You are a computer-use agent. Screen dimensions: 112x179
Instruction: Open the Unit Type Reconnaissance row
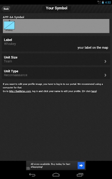(56, 73)
